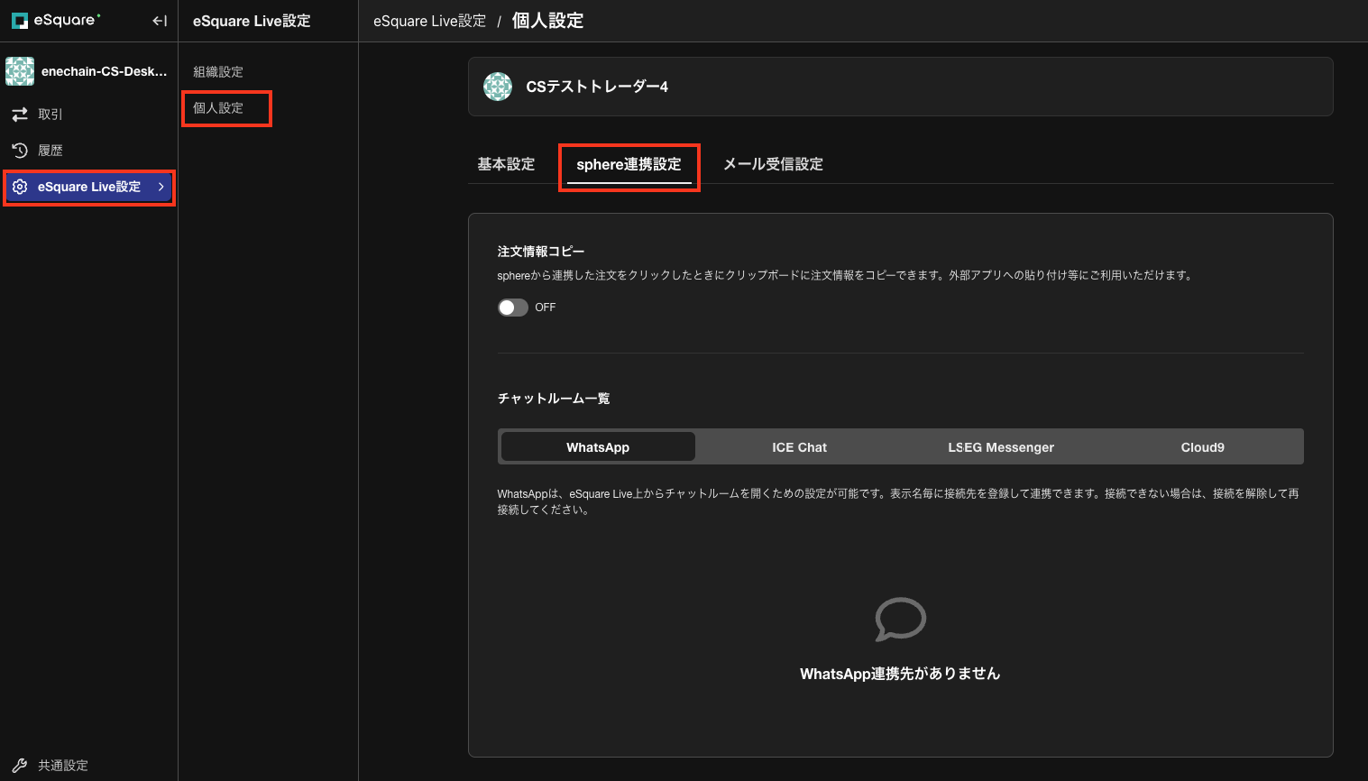
Task: Switch to the メール受信設定 tab
Action: [773, 164]
